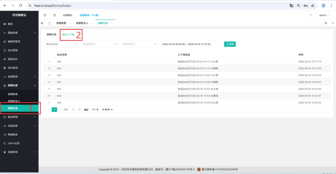The width and height of the screenshot is (336, 174).
Task: Open the Chrome translate page icon
Action: point(292,6)
